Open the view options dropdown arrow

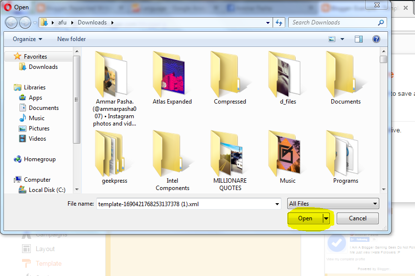click(342, 40)
